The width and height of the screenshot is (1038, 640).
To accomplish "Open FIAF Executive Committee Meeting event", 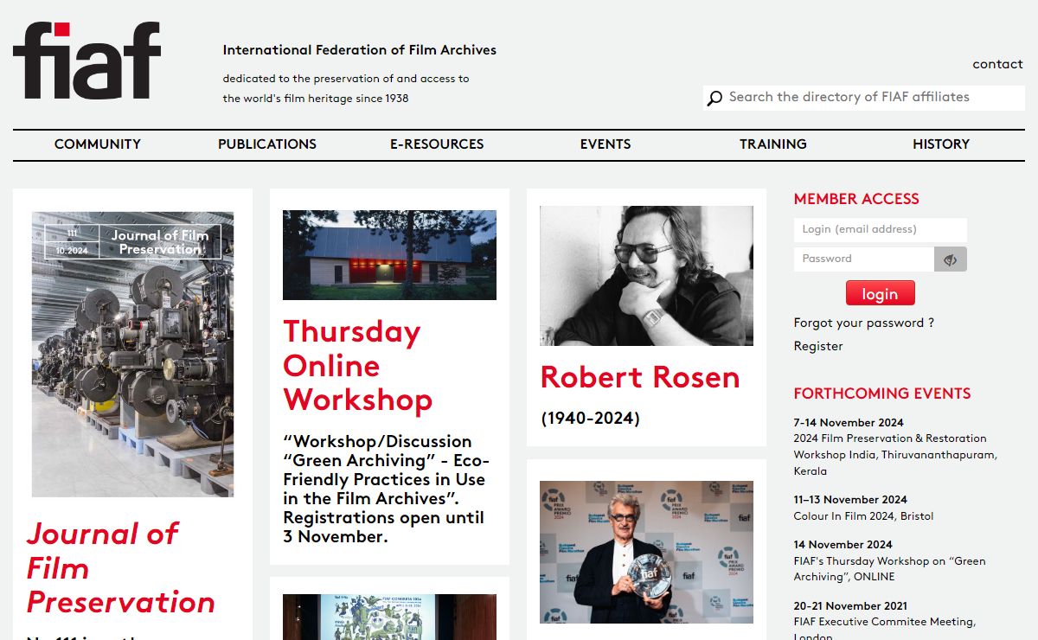I will pyautogui.click(x=885, y=630).
